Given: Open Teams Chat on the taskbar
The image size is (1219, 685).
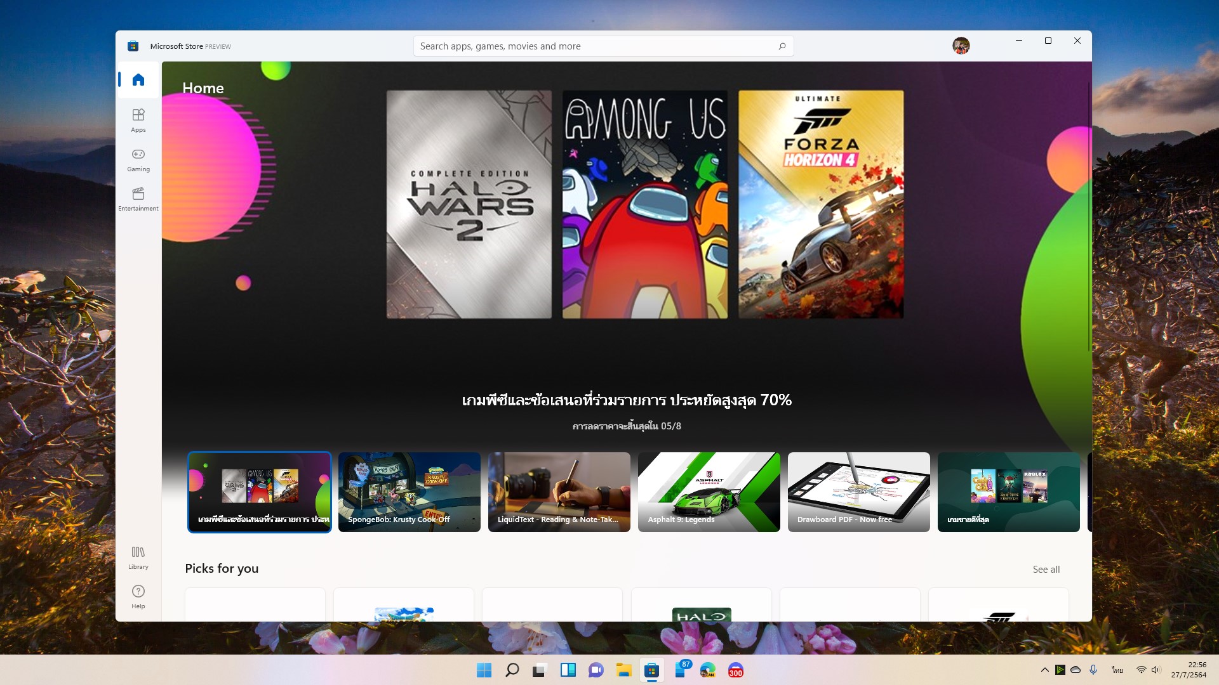Looking at the screenshot, I should click(596, 670).
